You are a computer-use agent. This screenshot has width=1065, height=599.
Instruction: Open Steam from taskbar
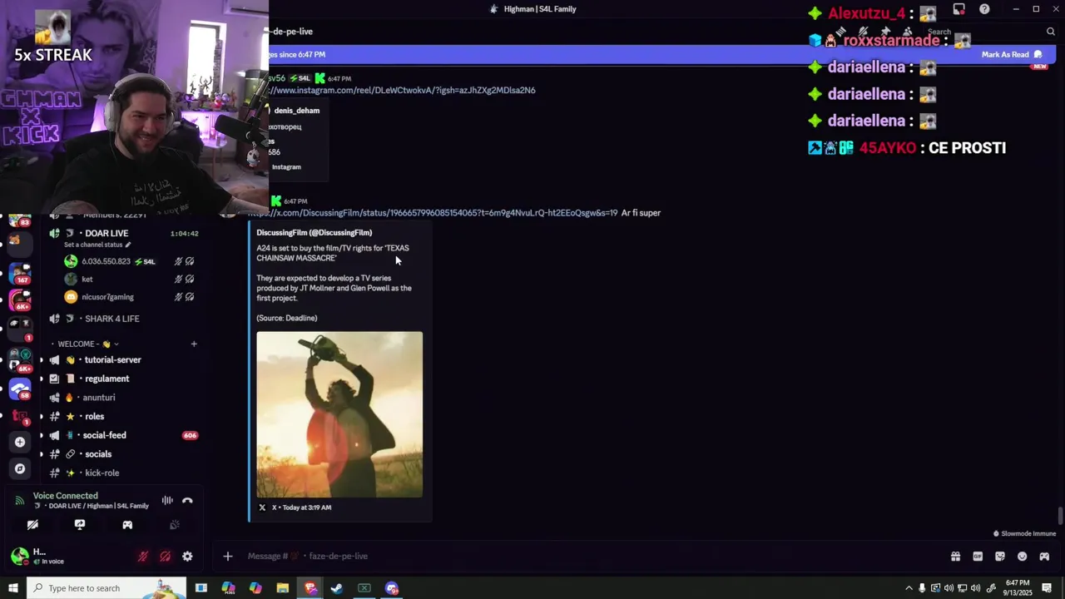pos(337,588)
